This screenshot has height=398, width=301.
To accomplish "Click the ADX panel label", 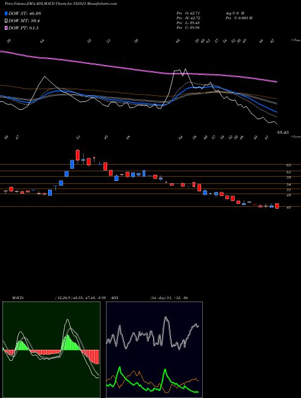I will pyautogui.click(x=115, y=298).
